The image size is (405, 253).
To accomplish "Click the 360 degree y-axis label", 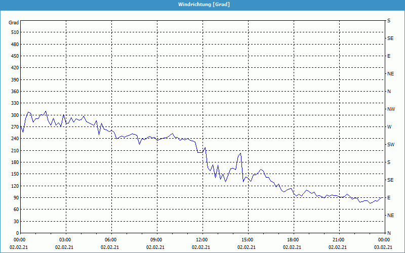I will coord(14,92).
